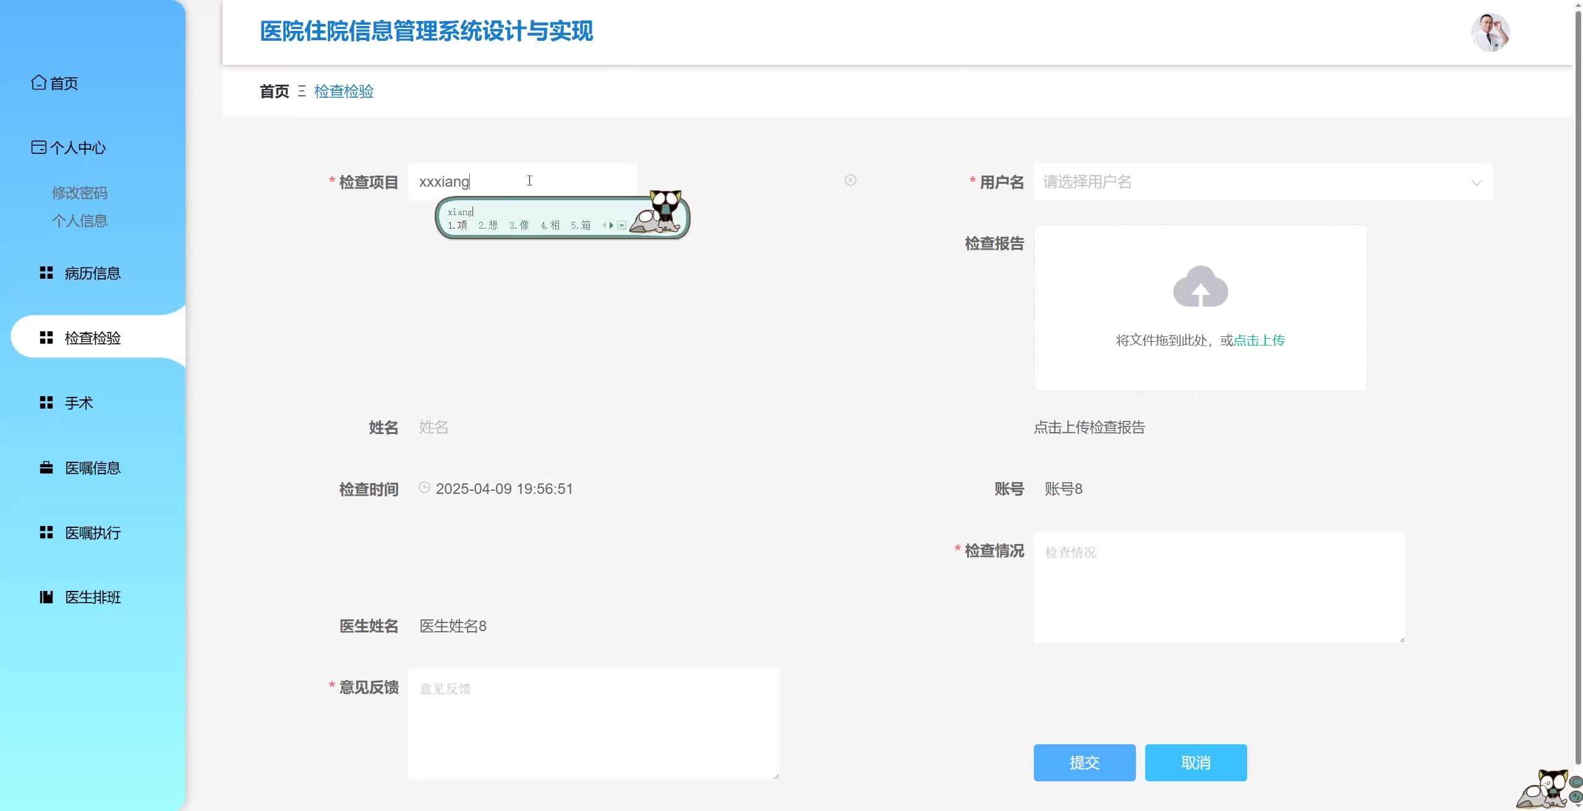1583x811 pixels.
Task: Click in the 意见反馈 text area
Action: tap(593, 723)
